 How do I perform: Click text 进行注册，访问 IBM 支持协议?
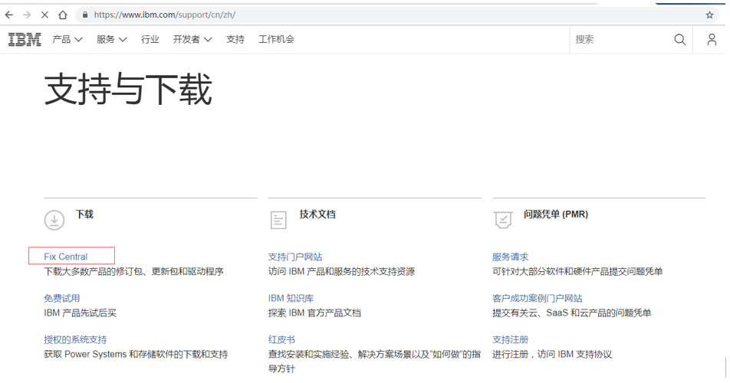pyautogui.click(x=552, y=354)
